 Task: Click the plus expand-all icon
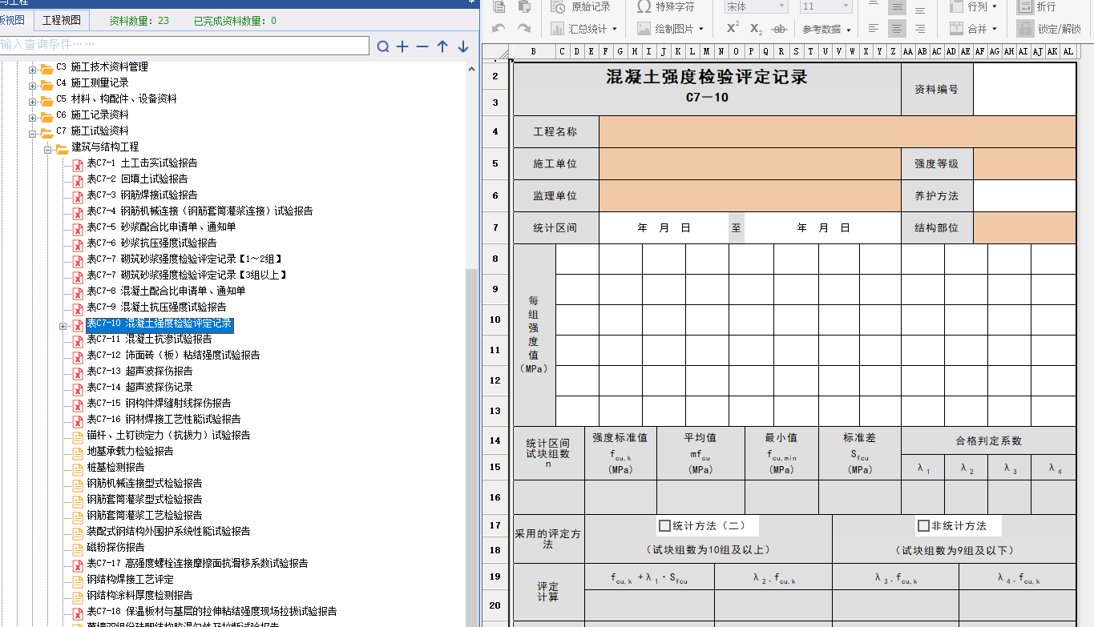pos(402,46)
